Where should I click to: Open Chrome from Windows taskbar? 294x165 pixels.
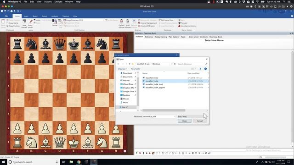(79, 162)
